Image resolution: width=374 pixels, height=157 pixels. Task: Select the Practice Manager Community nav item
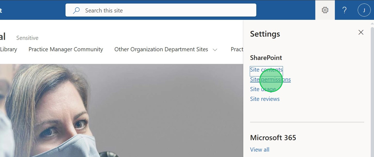pos(66,49)
